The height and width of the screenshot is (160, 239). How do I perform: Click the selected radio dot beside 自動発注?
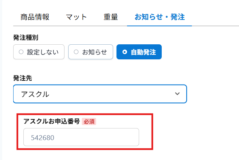[x=125, y=52]
